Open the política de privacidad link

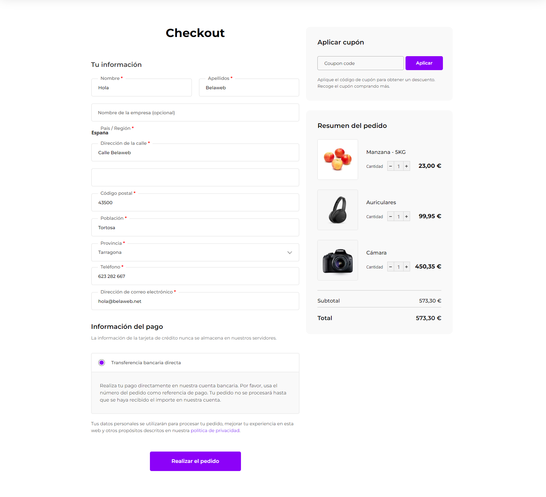[x=215, y=430]
